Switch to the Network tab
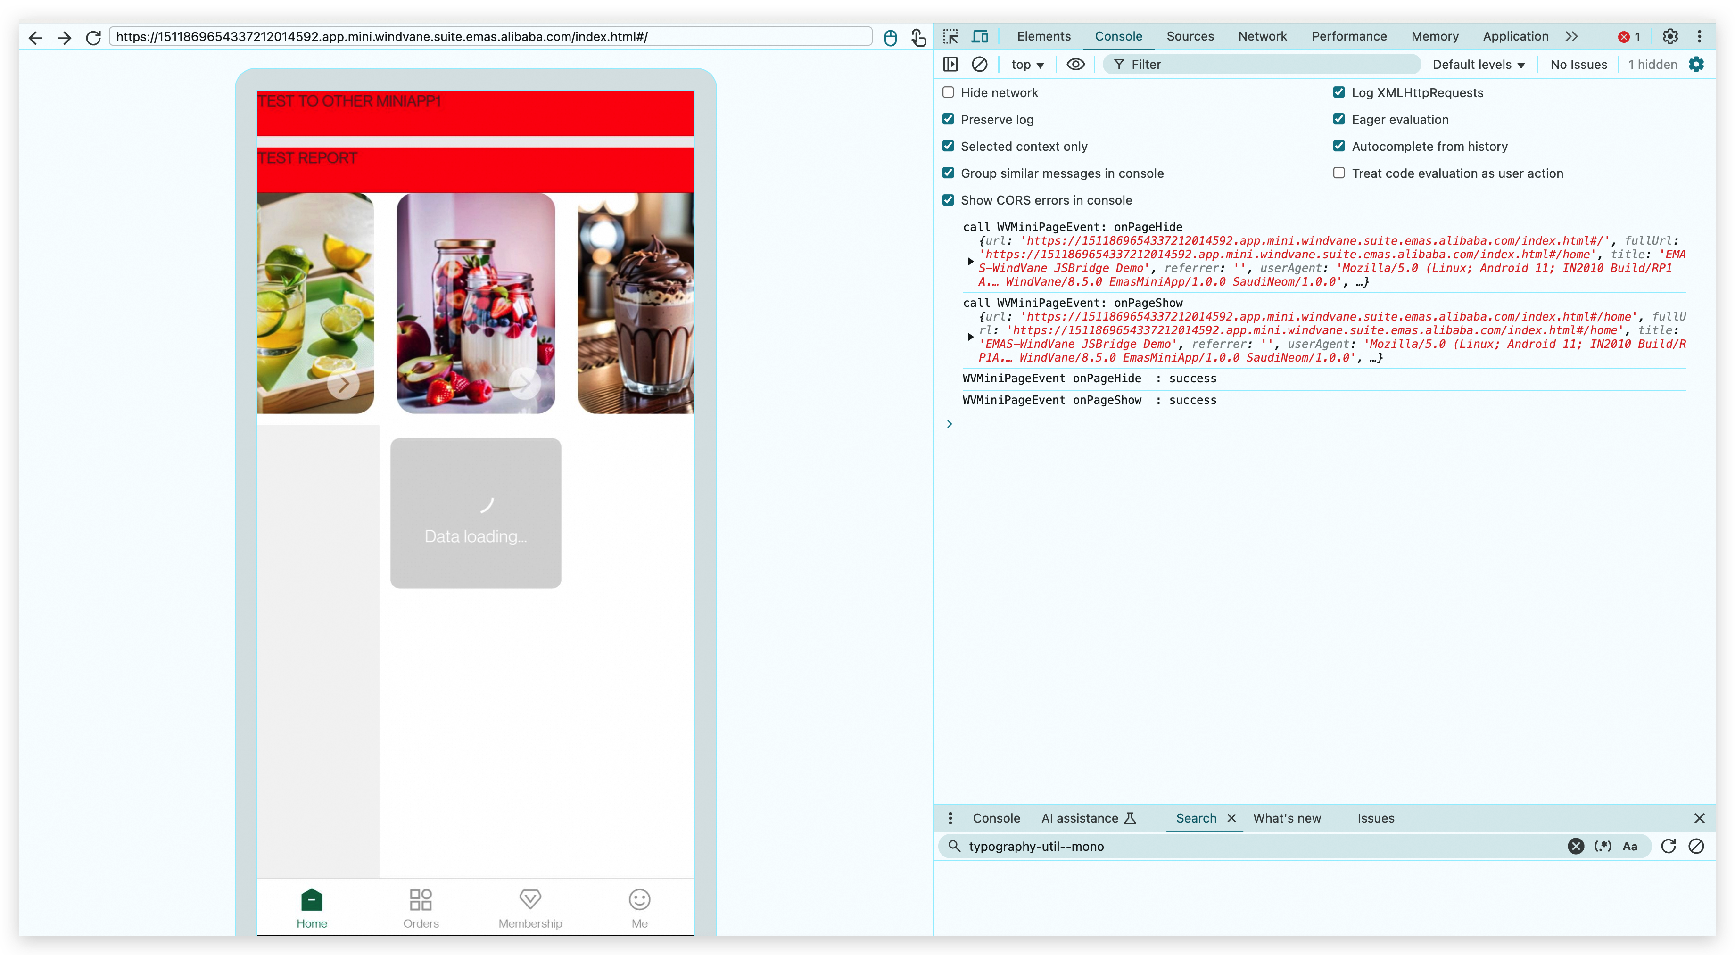The width and height of the screenshot is (1735, 955). tap(1262, 36)
